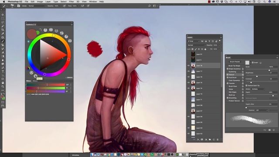Click Layer 67 thumbnail
279x157 pixels.
[193, 111]
